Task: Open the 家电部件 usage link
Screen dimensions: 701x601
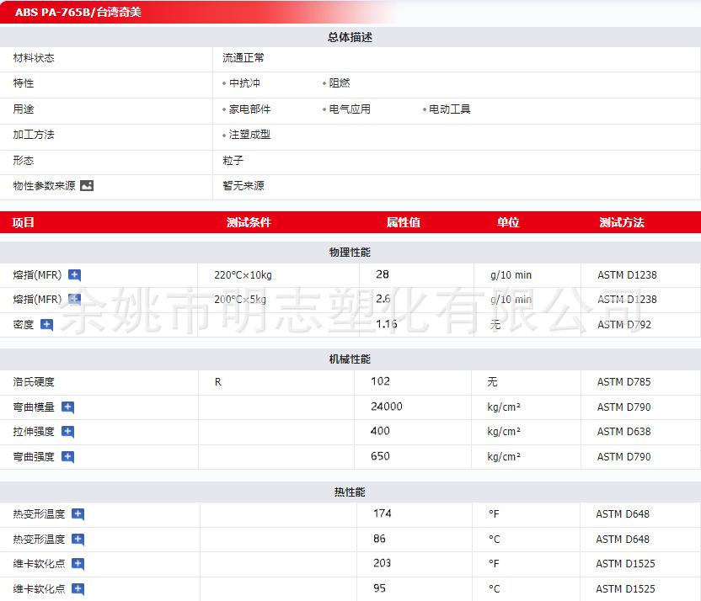Action: tap(249, 109)
